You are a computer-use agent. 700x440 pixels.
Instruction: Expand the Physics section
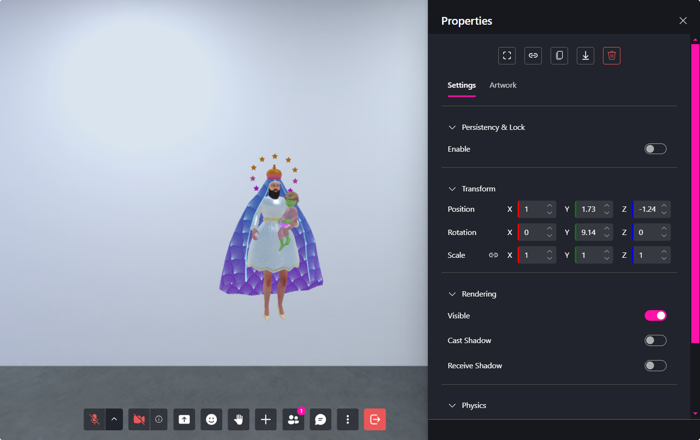452,406
